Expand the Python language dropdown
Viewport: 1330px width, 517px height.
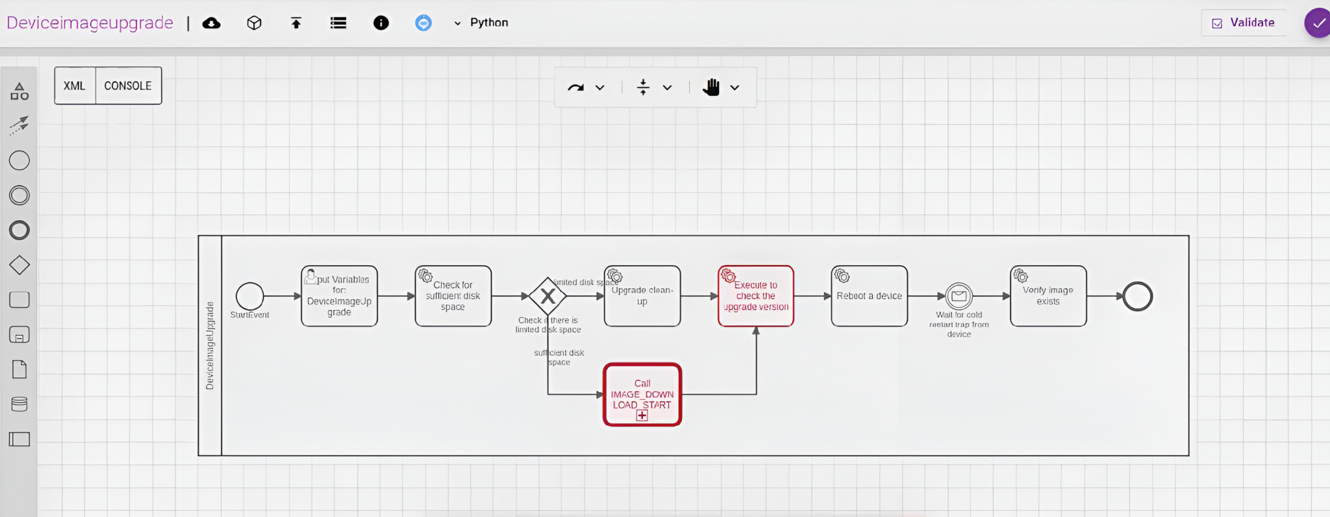coord(481,23)
